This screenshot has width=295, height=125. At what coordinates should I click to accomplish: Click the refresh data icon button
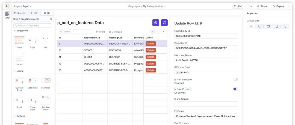coord(164,23)
